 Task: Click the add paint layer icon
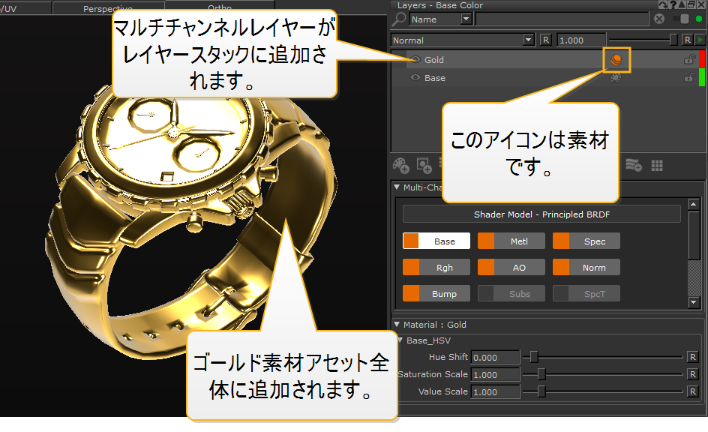pos(402,165)
